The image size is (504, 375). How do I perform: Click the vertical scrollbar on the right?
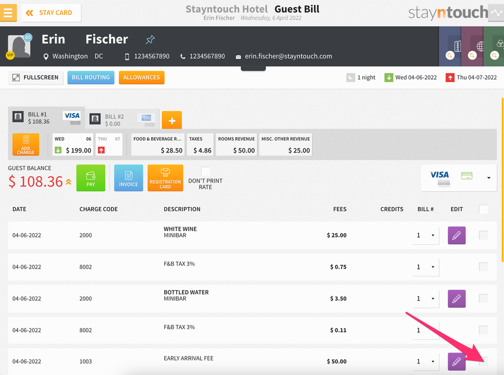tap(502, 180)
